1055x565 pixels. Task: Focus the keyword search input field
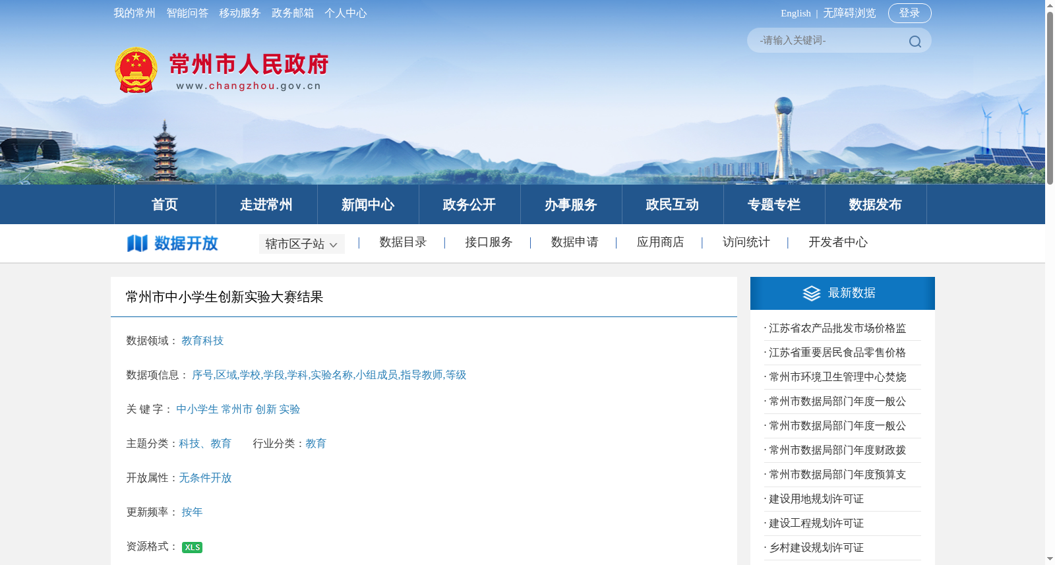[x=828, y=40]
